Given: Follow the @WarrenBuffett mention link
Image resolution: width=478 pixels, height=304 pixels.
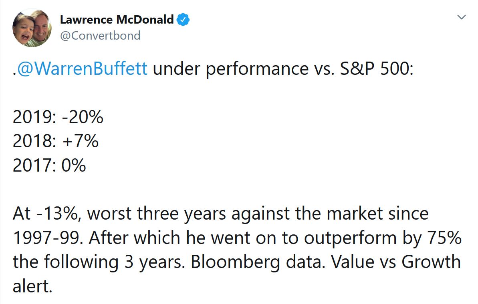Looking at the screenshot, I should pyautogui.click(x=82, y=68).
